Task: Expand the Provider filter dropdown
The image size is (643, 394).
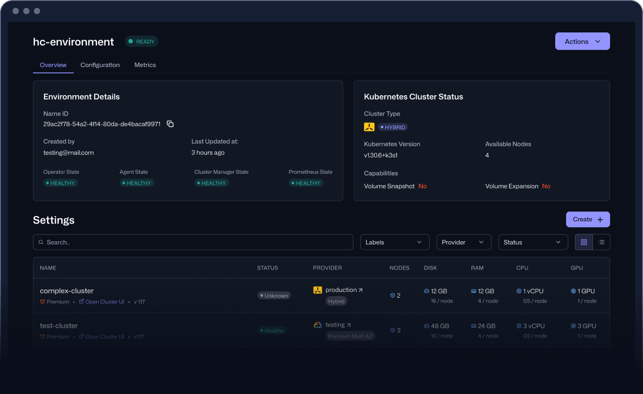Action: tap(464, 242)
